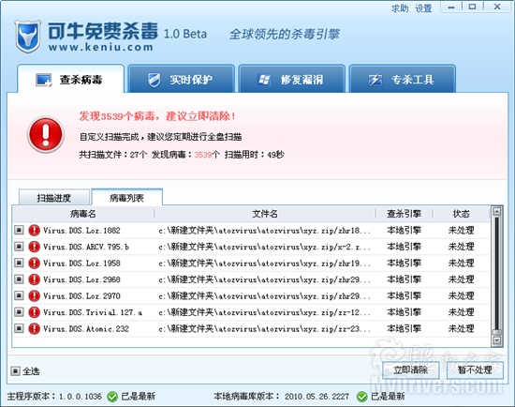This screenshot has height=407, width=515.
Task: Click the 发现3539个病毒 warning headline
Action: coord(157,115)
